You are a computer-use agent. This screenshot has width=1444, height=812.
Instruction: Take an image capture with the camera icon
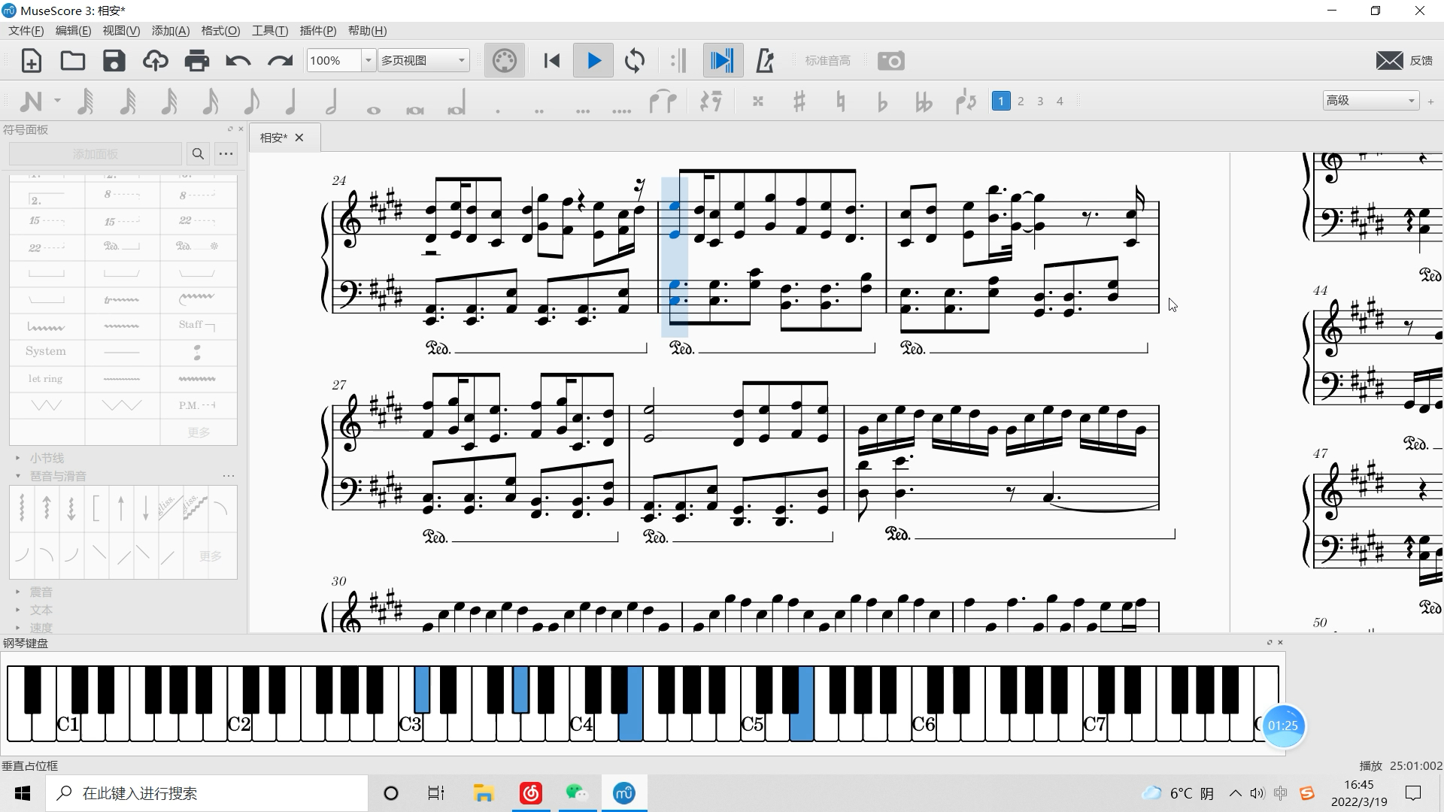click(x=891, y=61)
